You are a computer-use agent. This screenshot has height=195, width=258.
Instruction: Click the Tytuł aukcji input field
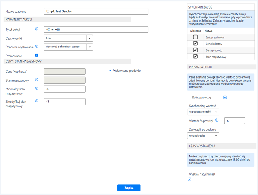pos(96,29)
